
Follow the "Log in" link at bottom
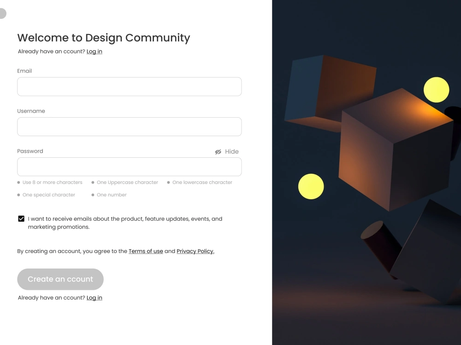pyautogui.click(x=95, y=298)
